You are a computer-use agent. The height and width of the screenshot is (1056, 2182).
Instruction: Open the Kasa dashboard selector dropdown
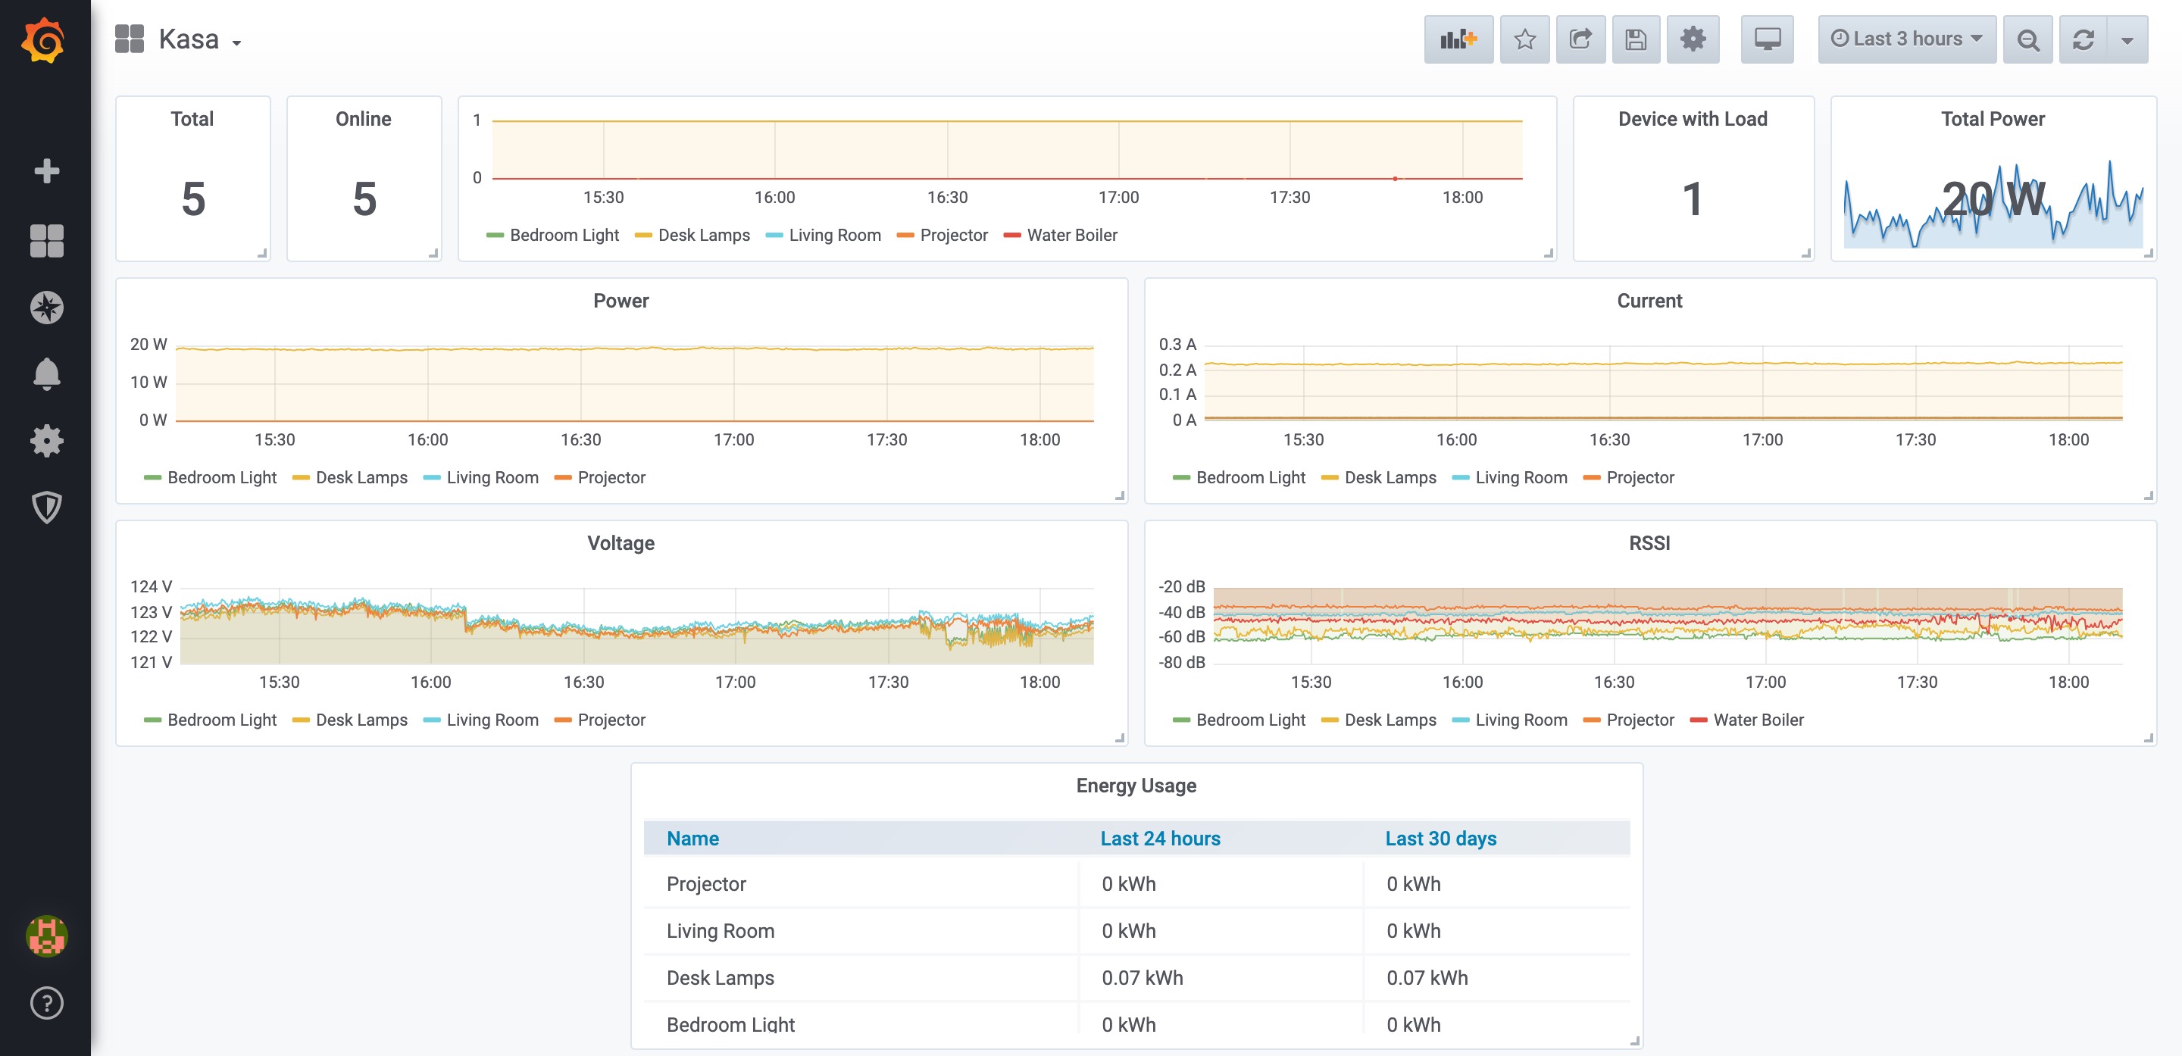[x=188, y=40]
